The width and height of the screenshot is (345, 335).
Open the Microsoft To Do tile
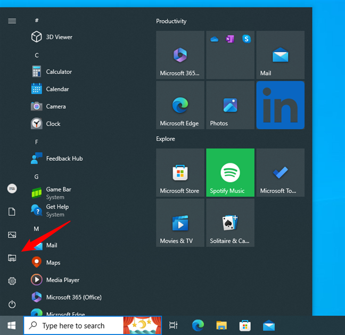pos(280,173)
